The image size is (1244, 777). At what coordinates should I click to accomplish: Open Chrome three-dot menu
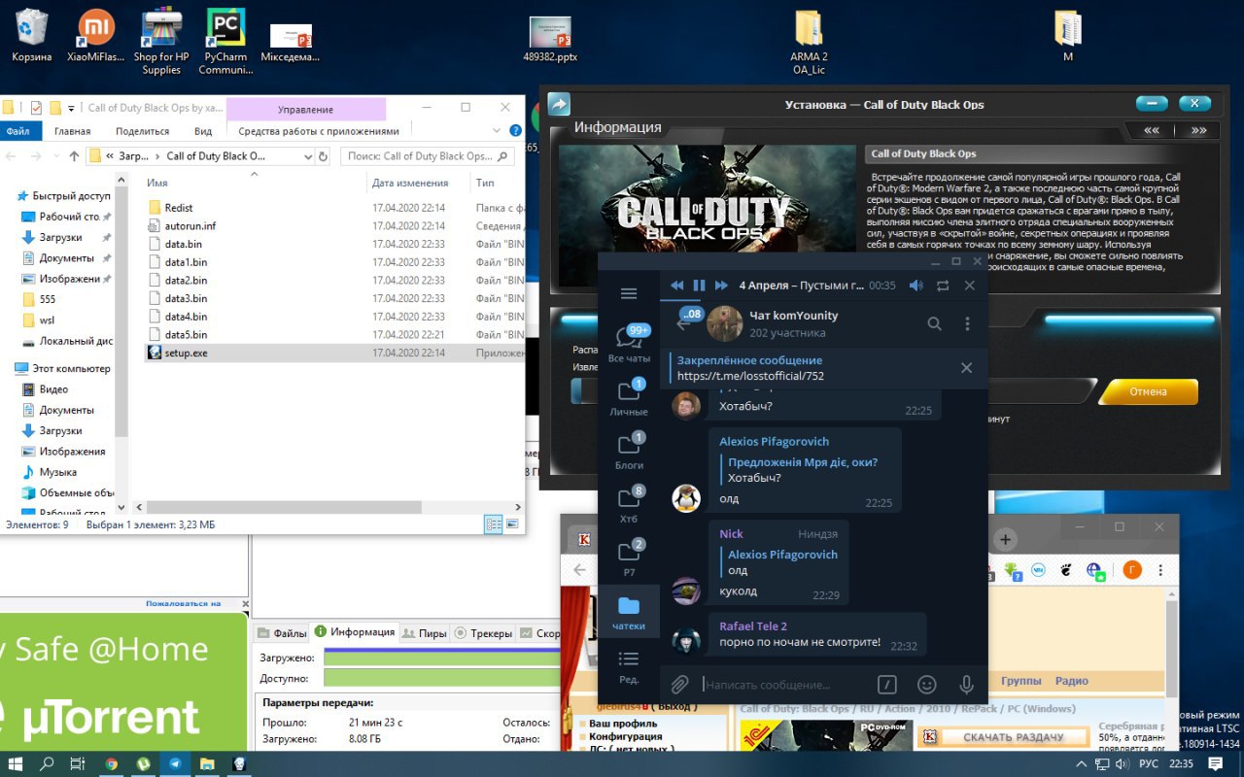(1159, 570)
